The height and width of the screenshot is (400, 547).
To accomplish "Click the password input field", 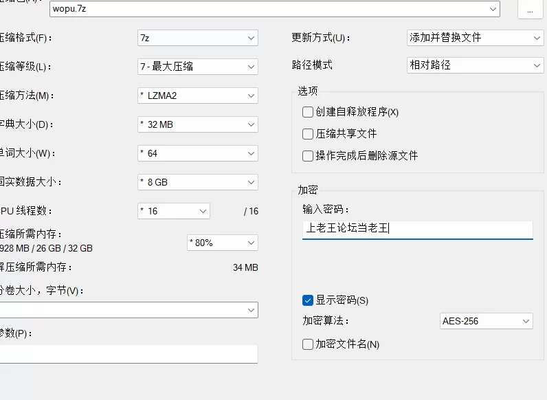I will [x=417, y=229].
